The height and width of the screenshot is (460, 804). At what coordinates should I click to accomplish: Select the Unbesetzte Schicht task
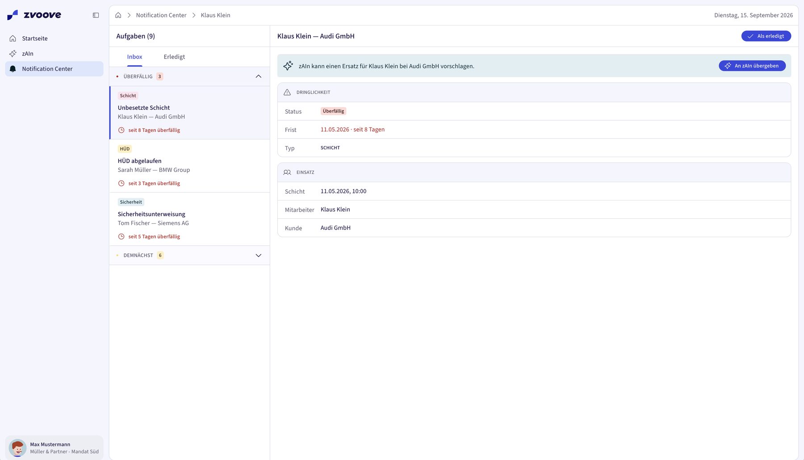(190, 113)
